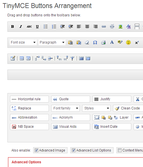Viewport: 143px width, 167px height.
Task: Click the Paste from Word clipboard icon
Action: coord(79,42)
